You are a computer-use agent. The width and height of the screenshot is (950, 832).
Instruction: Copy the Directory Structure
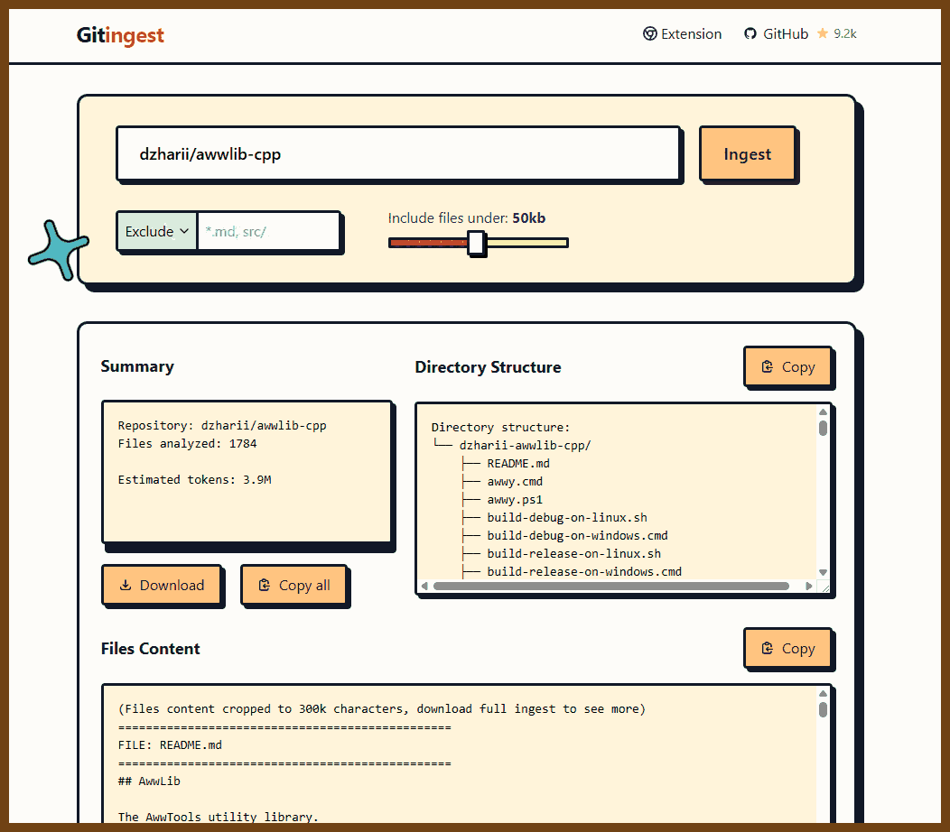787,367
